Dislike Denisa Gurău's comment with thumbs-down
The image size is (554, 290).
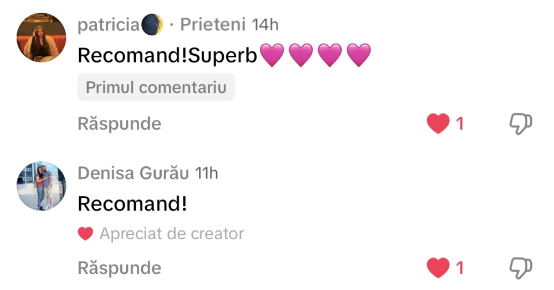[x=521, y=268]
